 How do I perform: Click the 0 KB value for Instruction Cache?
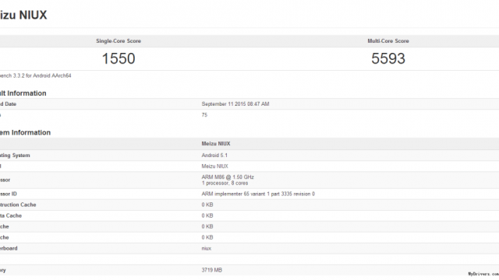coord(207,205)
